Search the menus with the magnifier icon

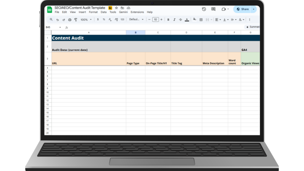51,20
